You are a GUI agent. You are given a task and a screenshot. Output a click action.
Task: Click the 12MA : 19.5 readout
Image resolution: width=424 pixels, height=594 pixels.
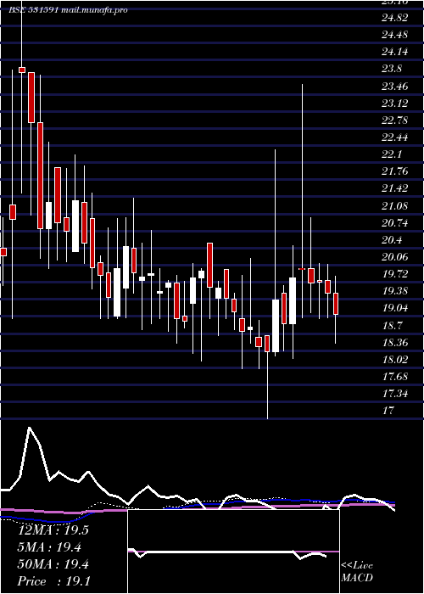[x=53, y=530]
